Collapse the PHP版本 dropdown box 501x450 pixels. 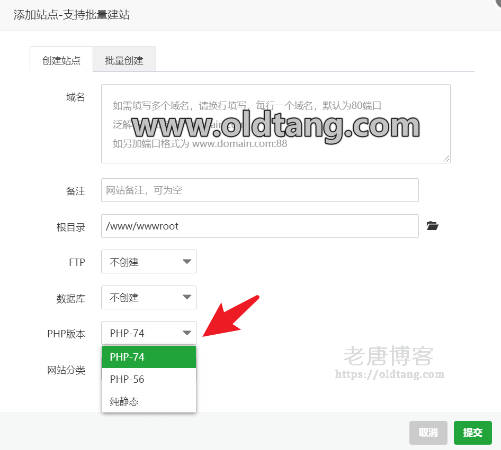click(148, 333)
